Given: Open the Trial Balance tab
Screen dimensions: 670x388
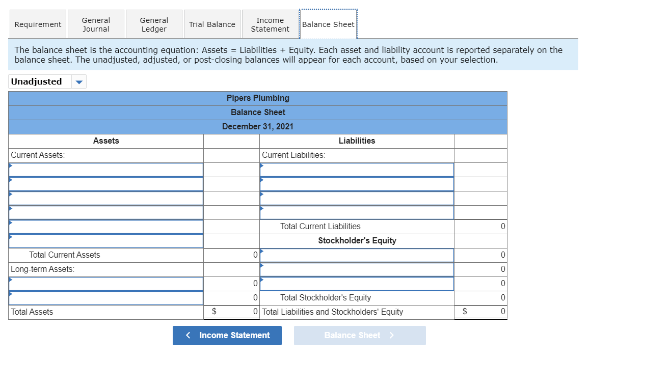Looking at the screenshot, I should coord(212,23).
